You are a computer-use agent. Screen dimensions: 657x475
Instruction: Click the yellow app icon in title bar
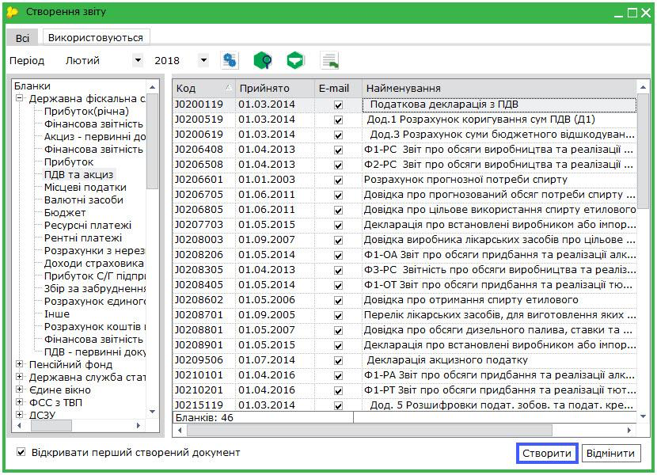pyautogui.click(x=12, y=12)
